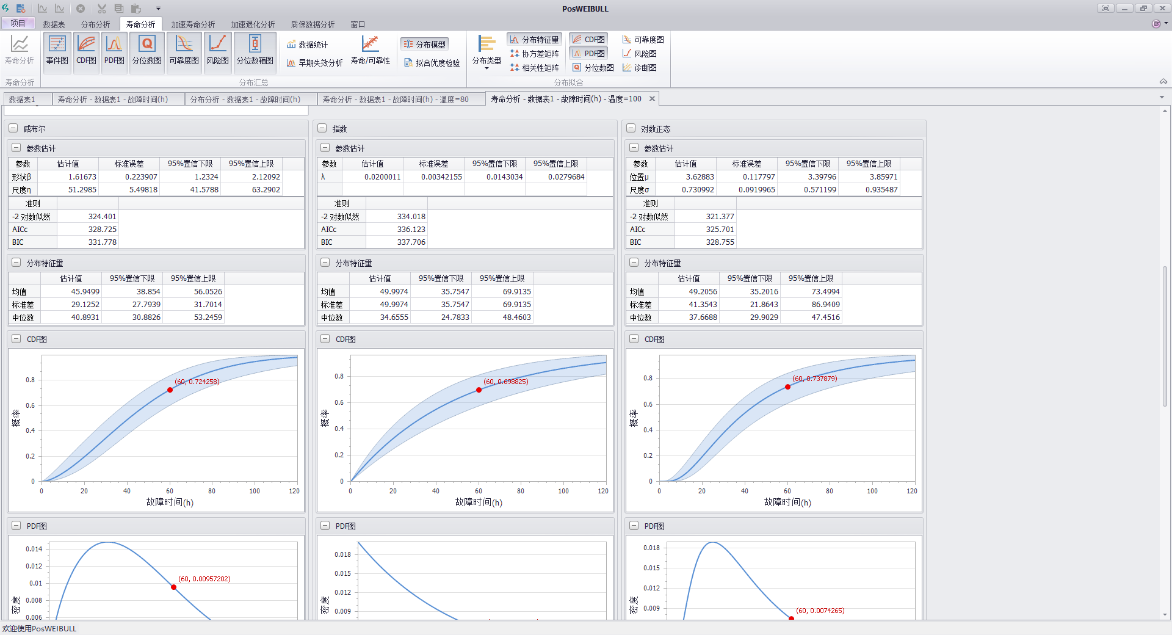
Task: Click the 寿命/可靠性 ribbon icon
Action: tap(370, 50)
